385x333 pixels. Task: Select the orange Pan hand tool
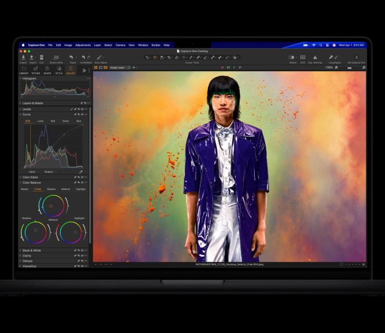pos(155,57)
